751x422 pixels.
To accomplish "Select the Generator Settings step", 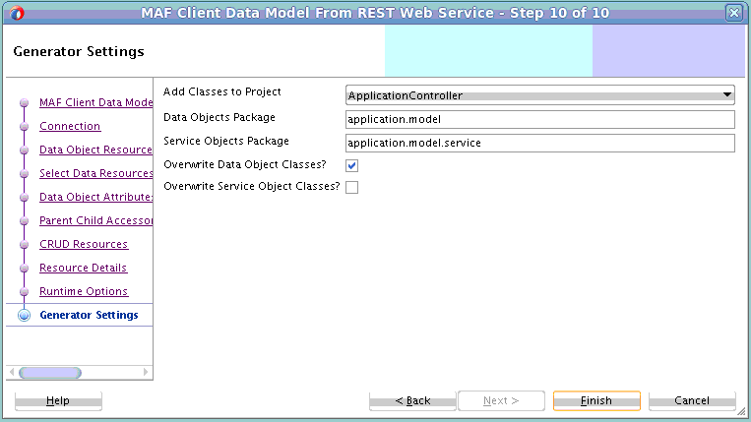I will [89, 315].
